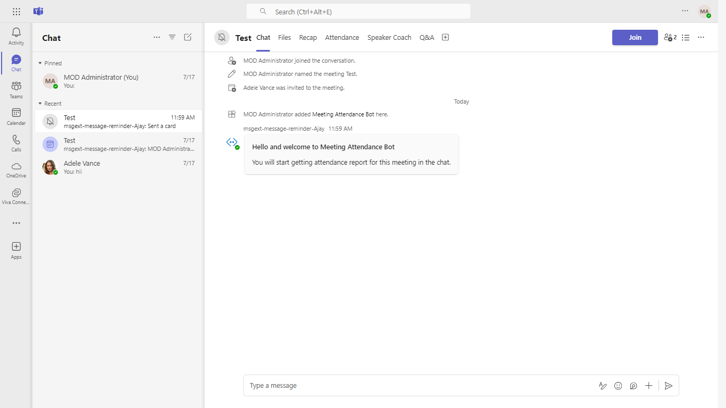Open the app launcher waffle icon
Screen dimensions: 726x408
pos(16,11)
